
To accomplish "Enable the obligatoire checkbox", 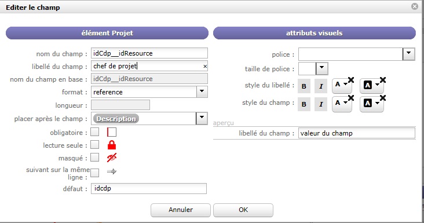I will point(94,132).
